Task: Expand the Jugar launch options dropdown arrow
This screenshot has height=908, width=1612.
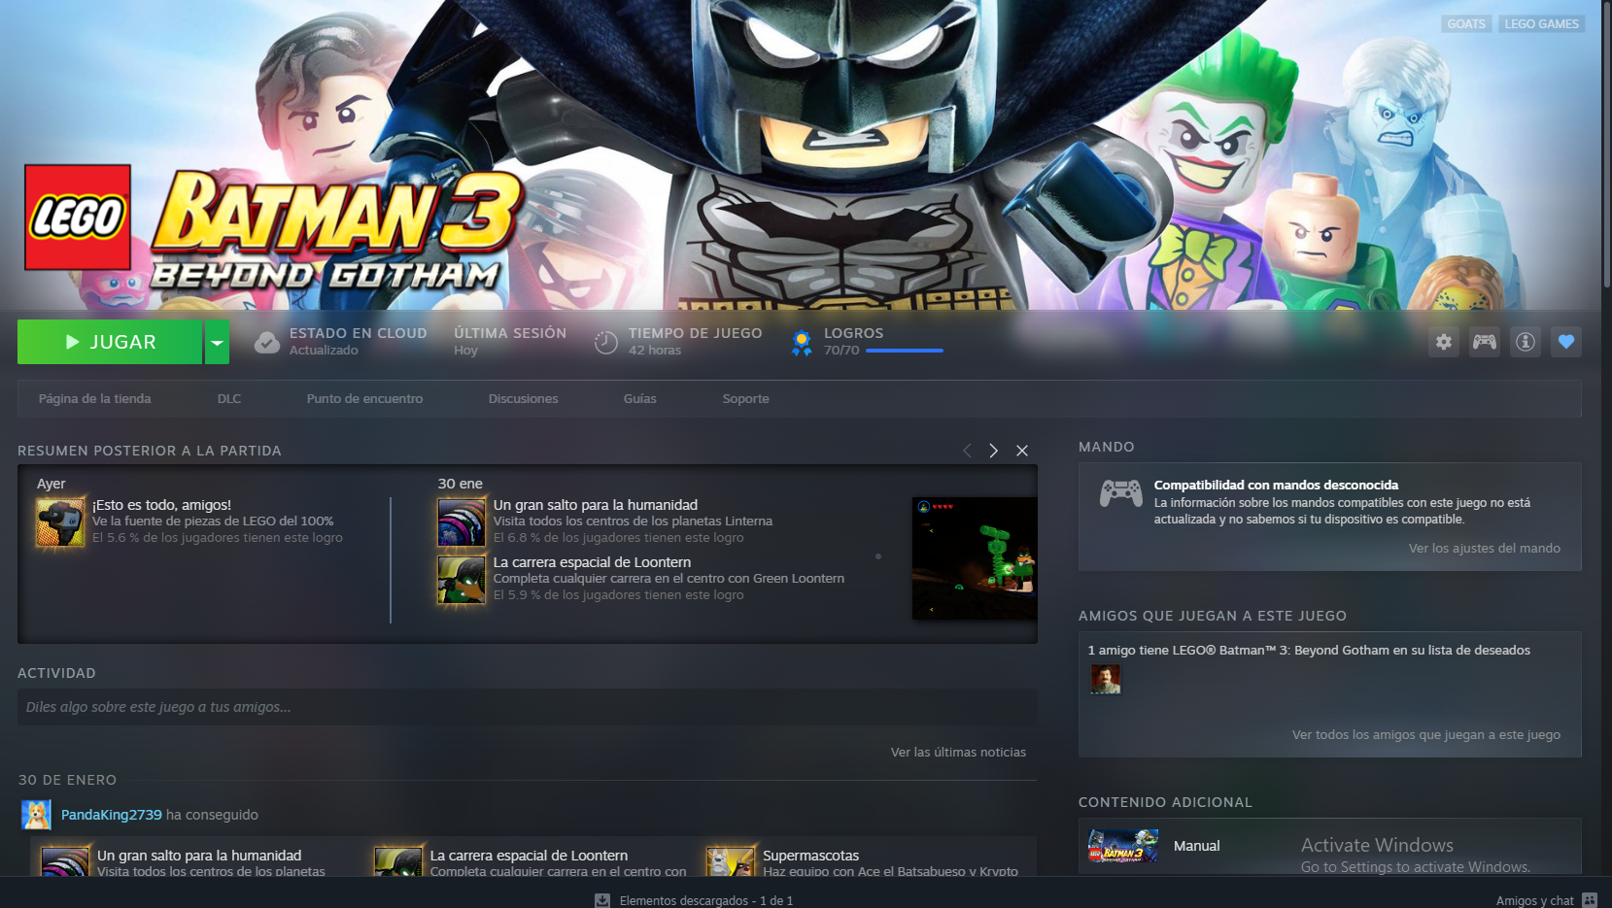Action: point(217,342)
